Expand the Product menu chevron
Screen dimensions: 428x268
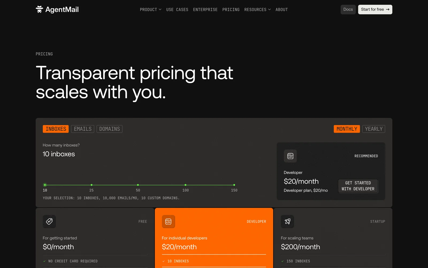(160, 9)
